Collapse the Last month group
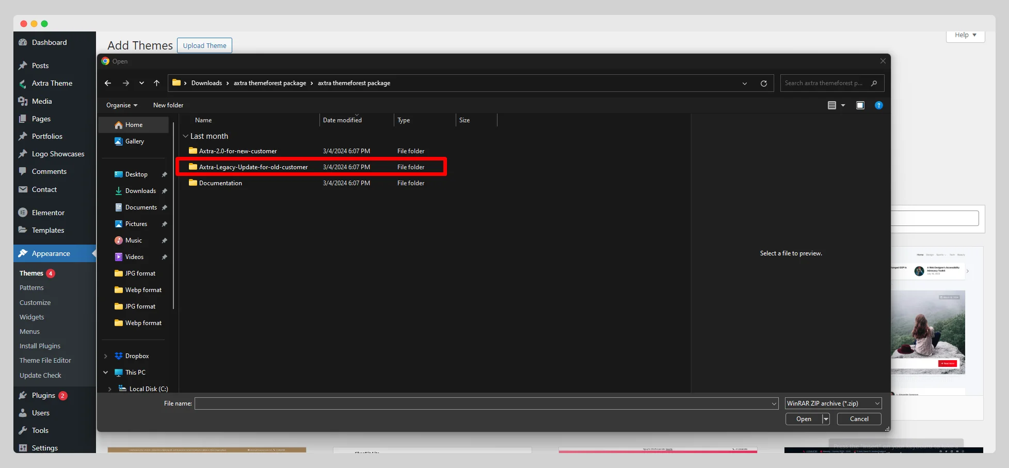1009x468 pixels. click(186, 136)
